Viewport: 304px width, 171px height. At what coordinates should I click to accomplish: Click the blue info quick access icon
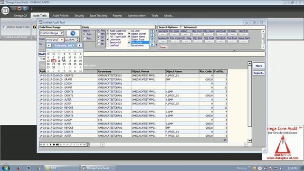[x=25, y=9]
